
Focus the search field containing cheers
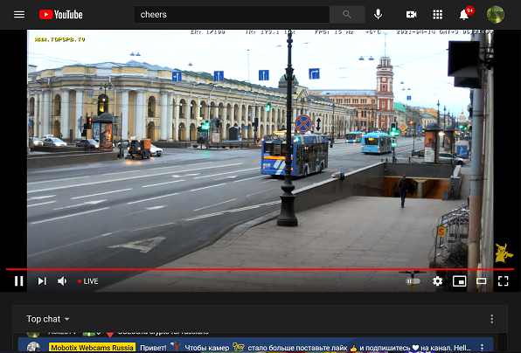[x=232, y=15]
